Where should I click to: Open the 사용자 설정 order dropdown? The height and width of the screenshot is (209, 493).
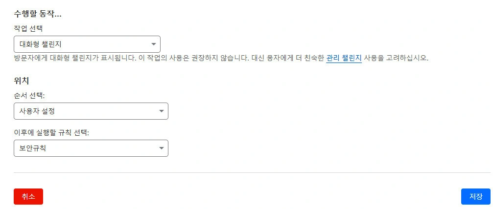91,111
